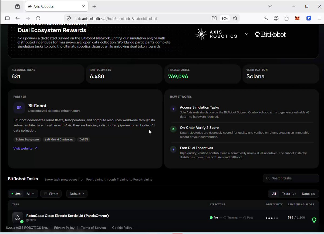The height and width of the screenshot is (234, 324).
Task: Open the extensions puzzle icon
Action: pos(286,18)
